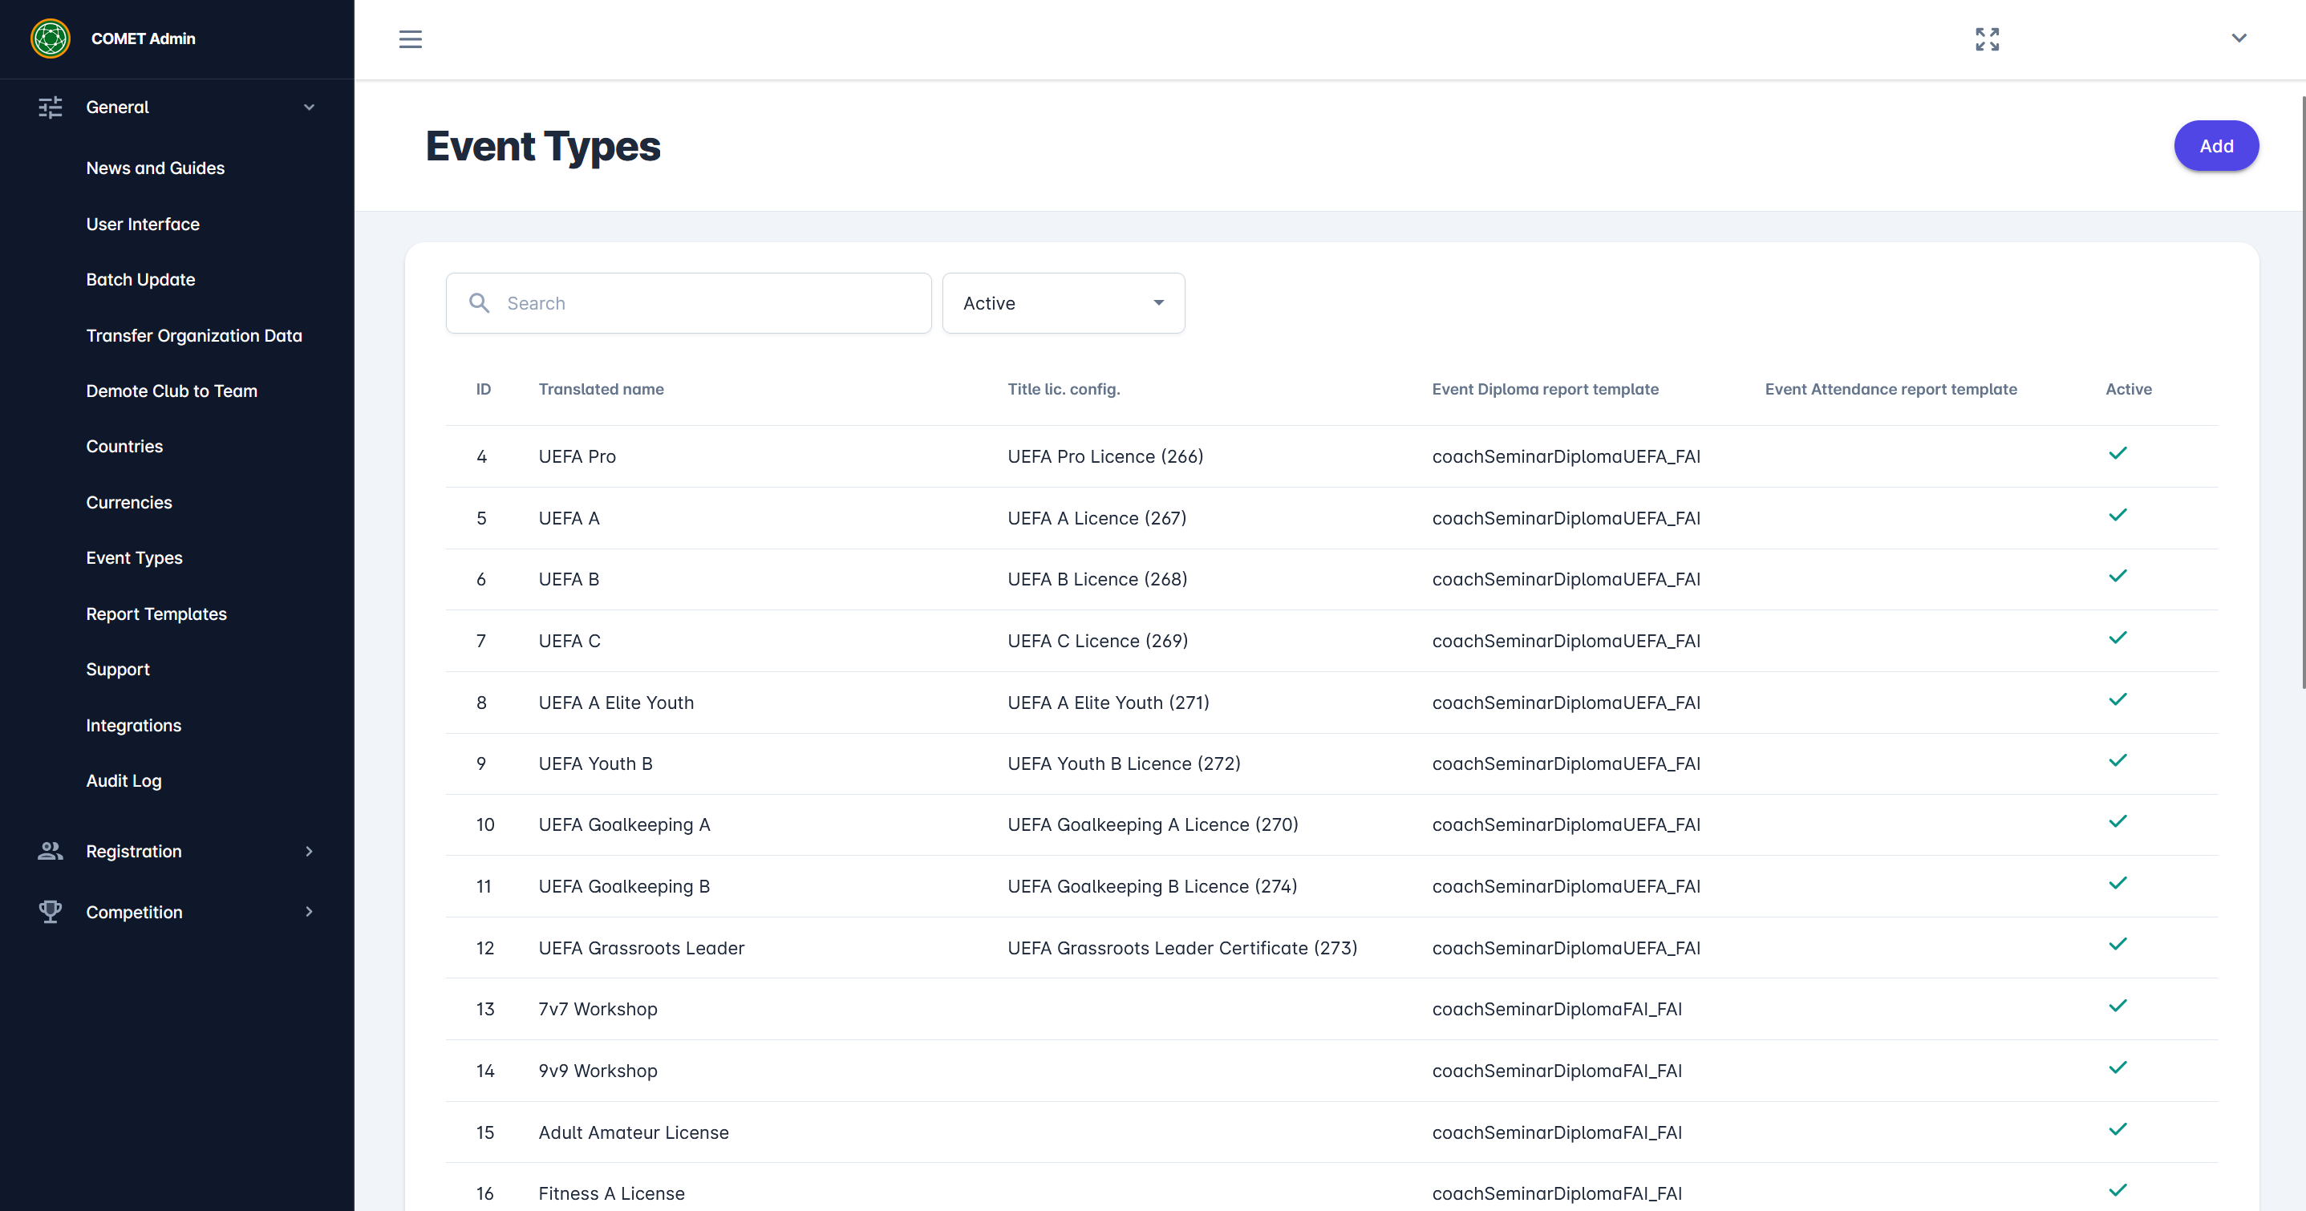Click the General settings sliders icon
The height and width of the screenshot is (1211, 2306).
click(x=50, y=107)
